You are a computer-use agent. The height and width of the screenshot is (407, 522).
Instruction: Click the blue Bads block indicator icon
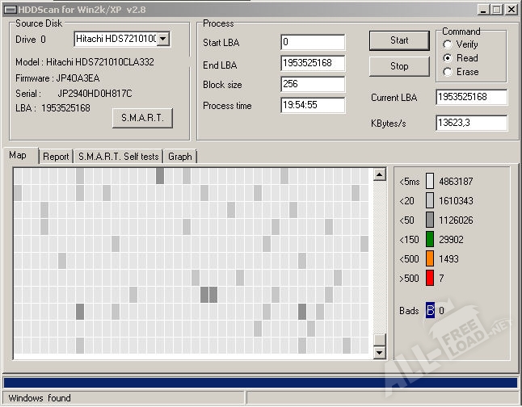(x=430, y=310)
